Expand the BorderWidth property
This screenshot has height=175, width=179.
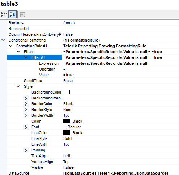click(26, 115)
